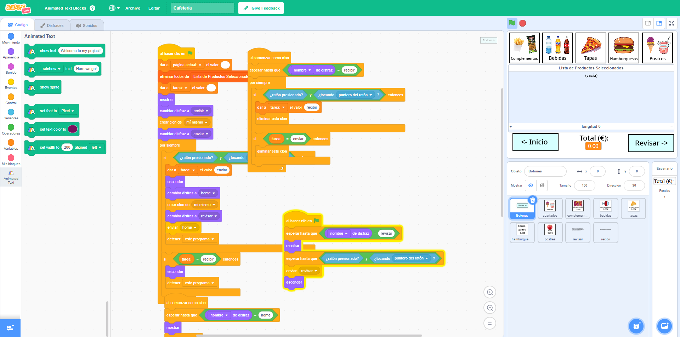
Task: Open the set text color swatch
Action: click(x=73, y=129)
